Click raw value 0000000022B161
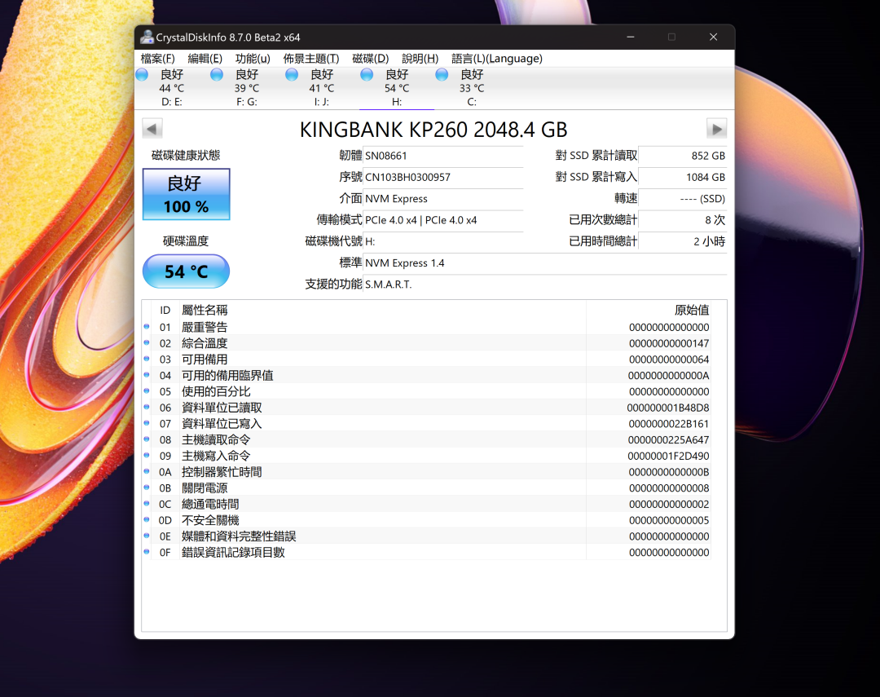 [668, 423]
